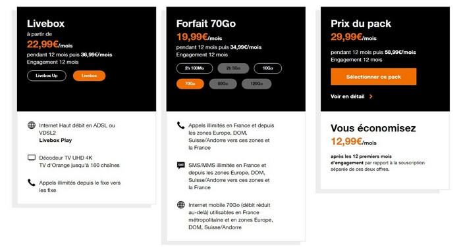Click the Livebox Play text

click(55, 141)
